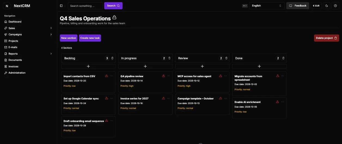Switch the dark/light theme moon icon
Image resolution: width=342 pixels, height=144 pixels.
[327, 6]
